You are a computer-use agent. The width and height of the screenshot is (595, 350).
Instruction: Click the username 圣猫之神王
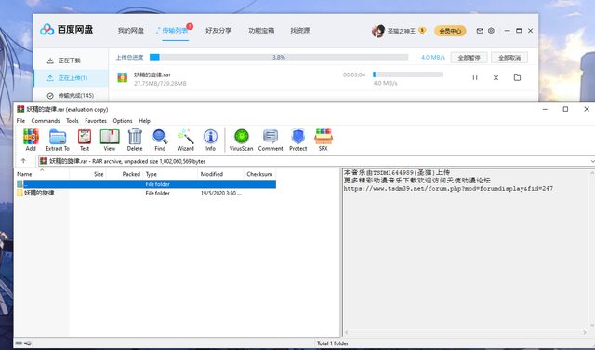(401, 31)
